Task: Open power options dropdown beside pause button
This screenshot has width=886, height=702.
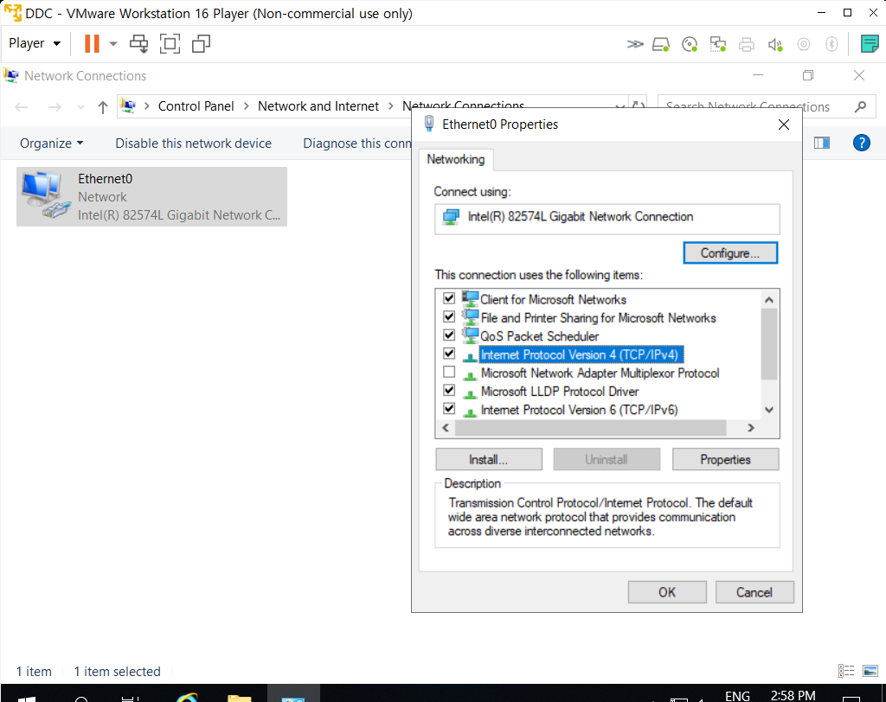Action: [x=113, y=43]
